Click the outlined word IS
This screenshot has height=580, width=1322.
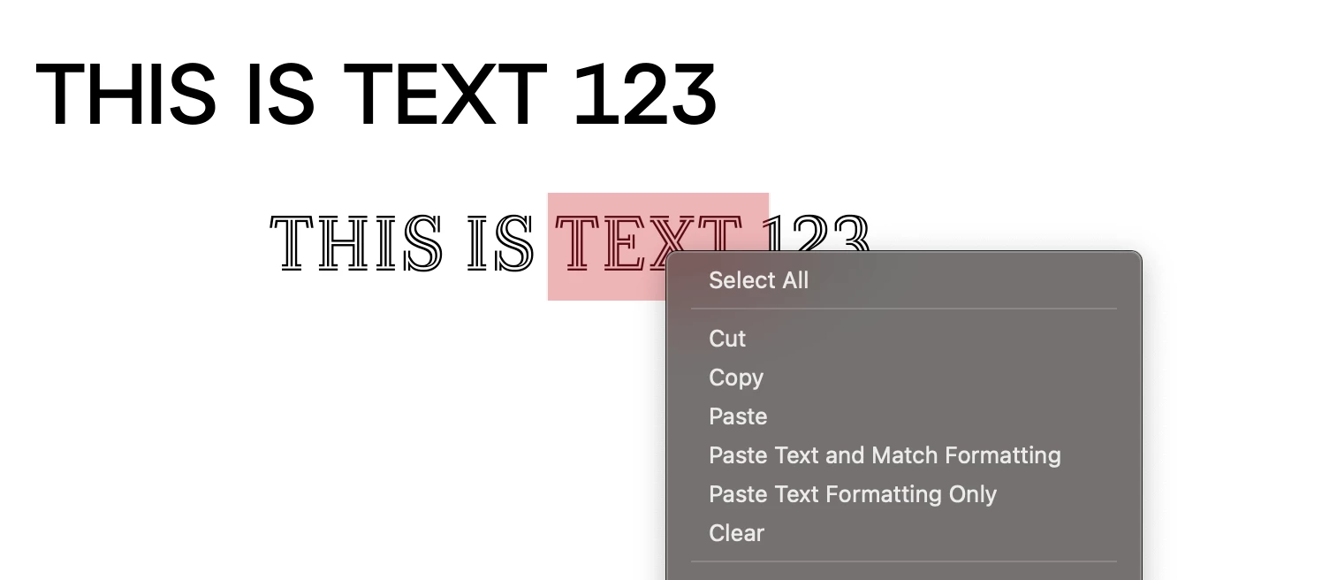(500, 243)
